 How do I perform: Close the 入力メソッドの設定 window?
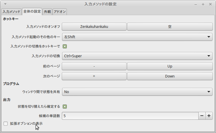point(210,4)
